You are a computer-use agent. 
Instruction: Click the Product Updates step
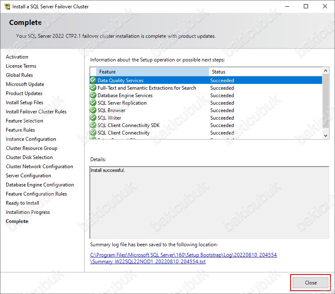(x=24, y=93)
